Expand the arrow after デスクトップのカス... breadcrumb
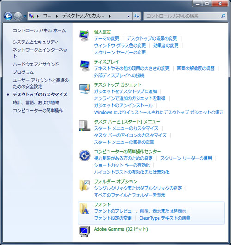This screenshot has height=245, width=231. coord(110,16)
